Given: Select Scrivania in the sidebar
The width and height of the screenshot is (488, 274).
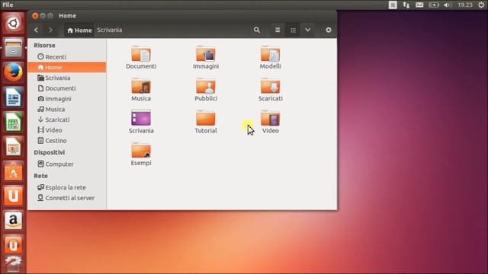Looking at the screenshot, I should pyautogui.click(x=67, y=78).
